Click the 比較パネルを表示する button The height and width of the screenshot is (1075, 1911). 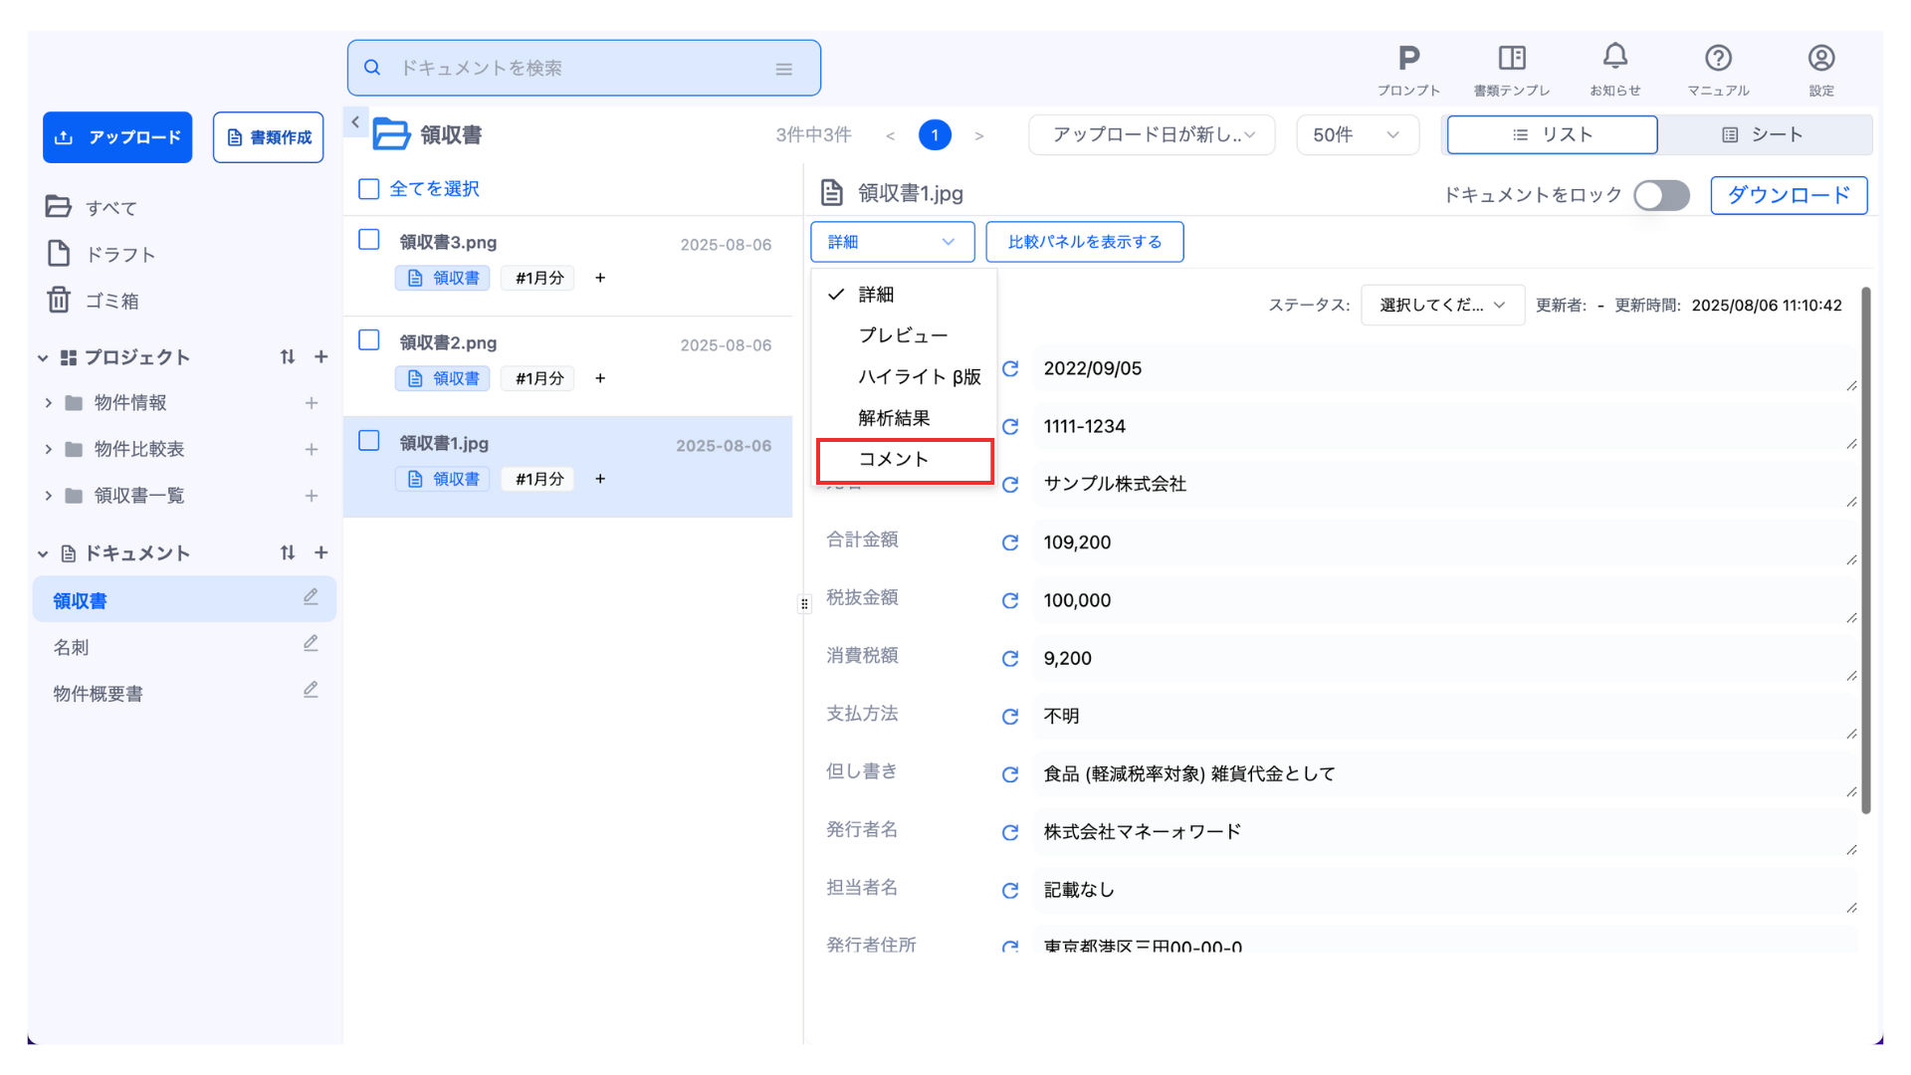(1084, 242)
